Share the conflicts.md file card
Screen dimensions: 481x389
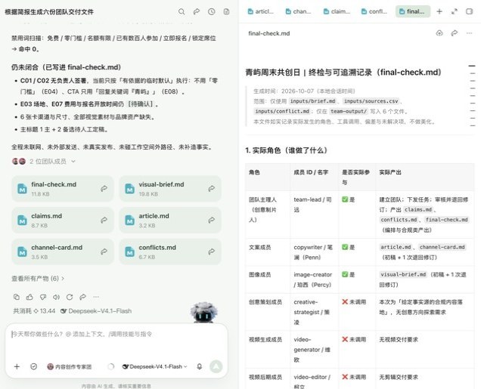click(x=211, y=252)
